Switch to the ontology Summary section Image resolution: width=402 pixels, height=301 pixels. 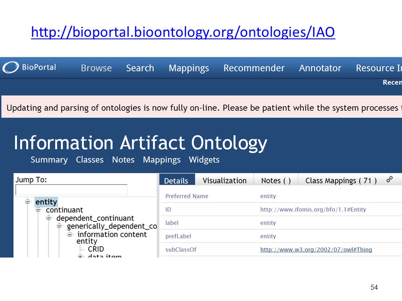pyautogui.click(x=49, y=160)
